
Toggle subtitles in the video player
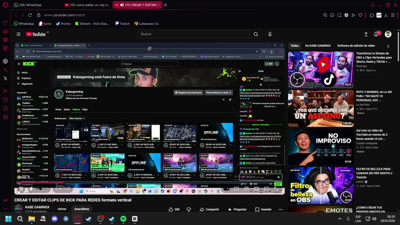click(x=237, y=189)
